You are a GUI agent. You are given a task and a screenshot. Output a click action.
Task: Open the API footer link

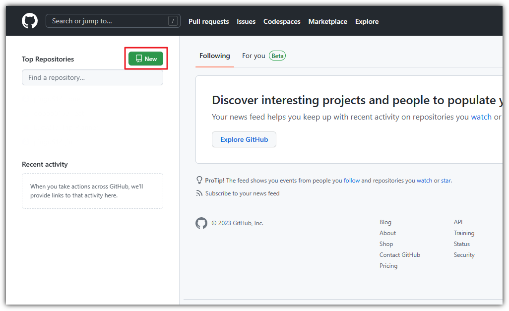tap(458, 222)
